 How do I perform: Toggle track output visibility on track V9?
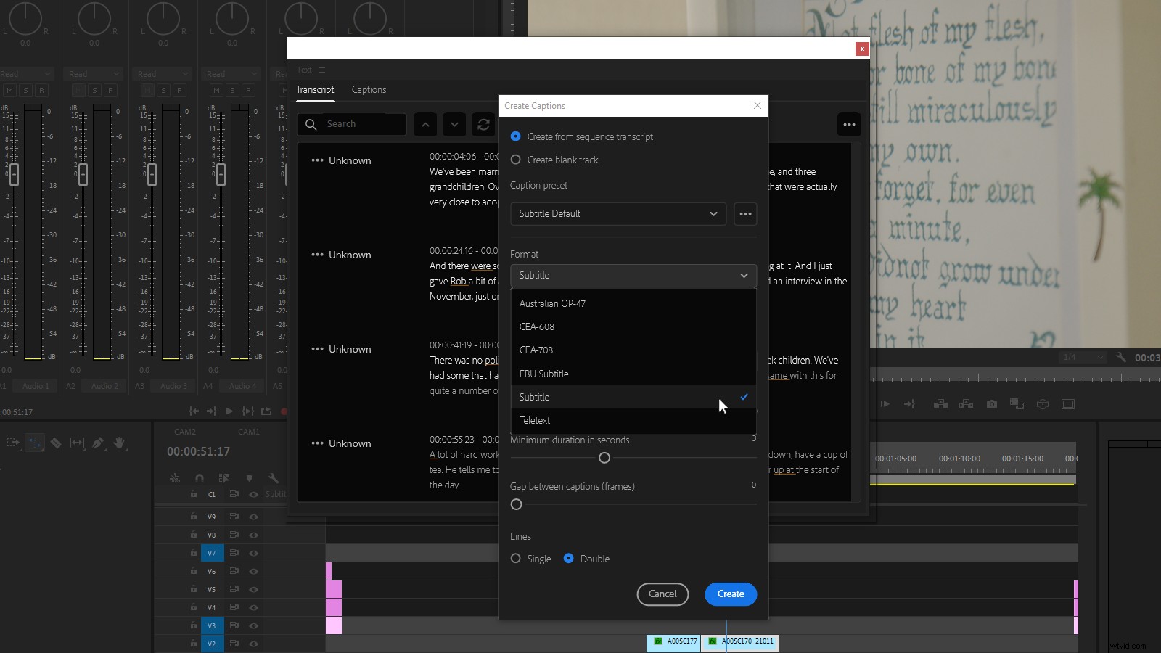[x=253, y=517]
